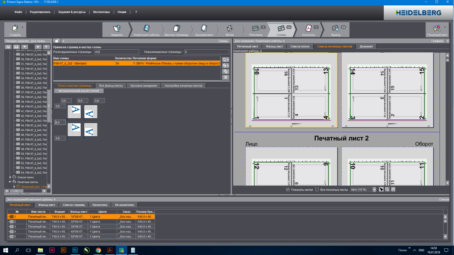Click the trash delete icon beside scheme table
454x255 pixels.
coord(225,77)
